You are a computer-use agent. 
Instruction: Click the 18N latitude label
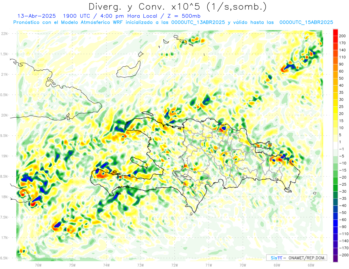(5, 197)
